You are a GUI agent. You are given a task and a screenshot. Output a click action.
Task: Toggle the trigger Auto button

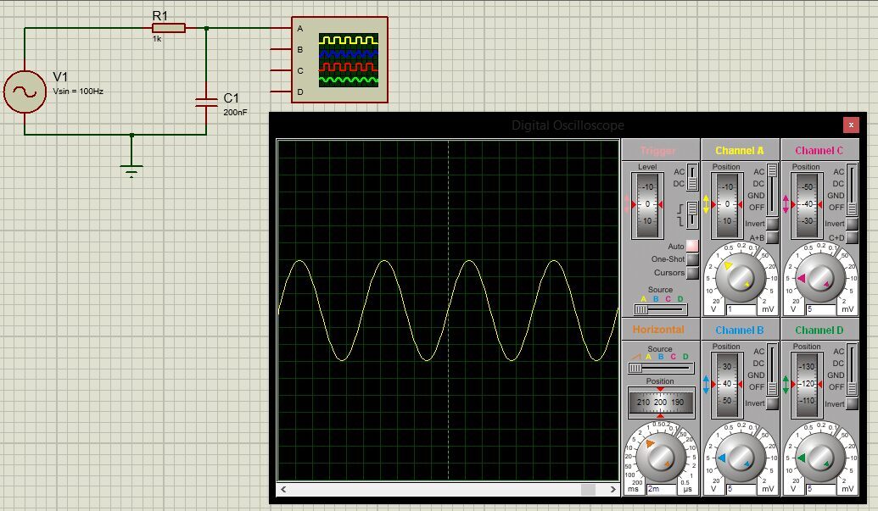693,246
